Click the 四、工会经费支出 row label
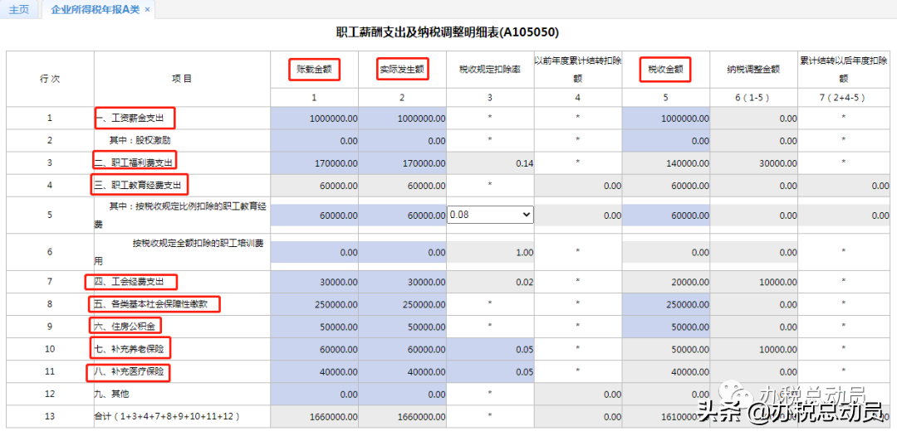This screenshot has width=897, height=436. pos(130,282)
